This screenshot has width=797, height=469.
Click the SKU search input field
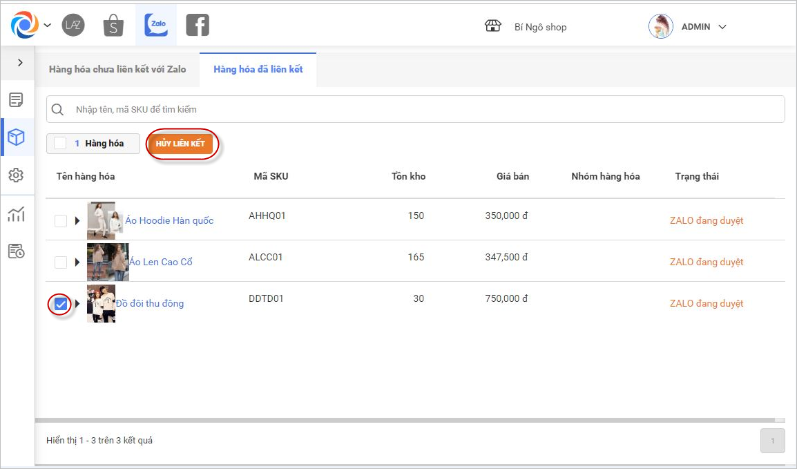pyautogui.click(x=414, y=109)
